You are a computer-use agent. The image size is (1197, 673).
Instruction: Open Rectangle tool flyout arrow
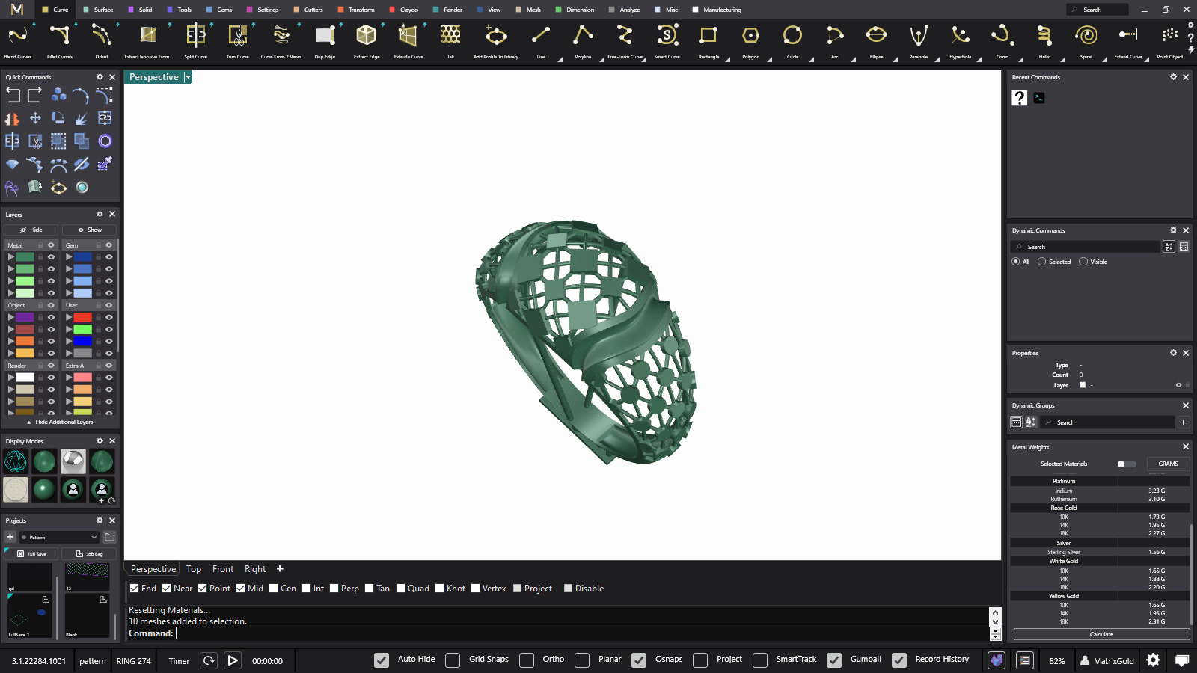coord(727,60)
